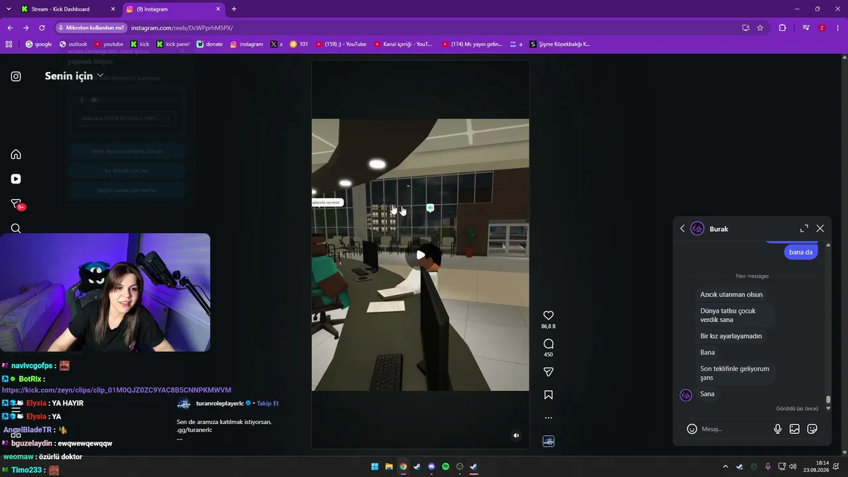Share the reel with paper plane icon

[549, 372]
